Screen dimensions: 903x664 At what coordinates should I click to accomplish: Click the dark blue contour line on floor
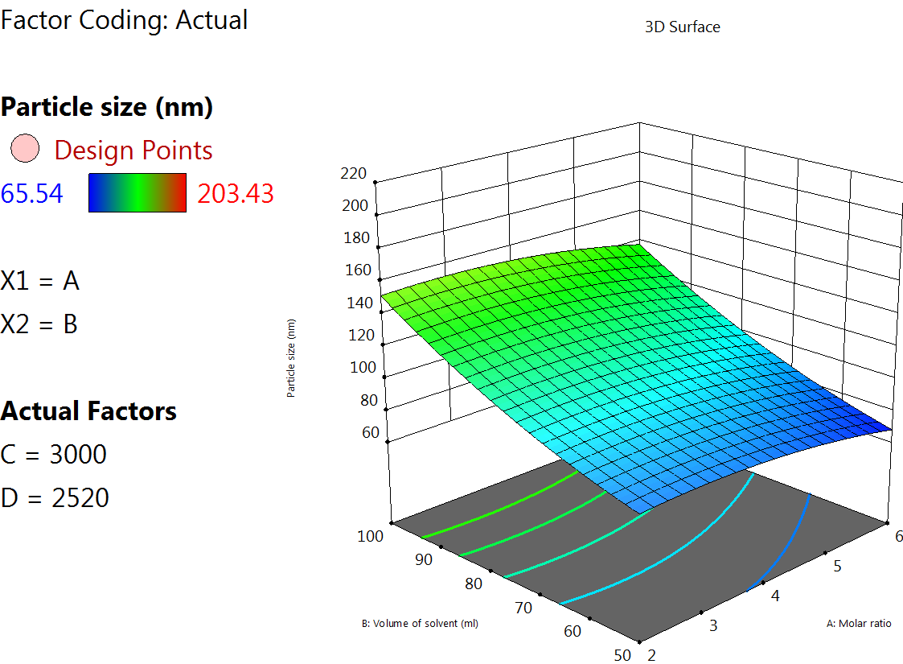pos(784,539)
